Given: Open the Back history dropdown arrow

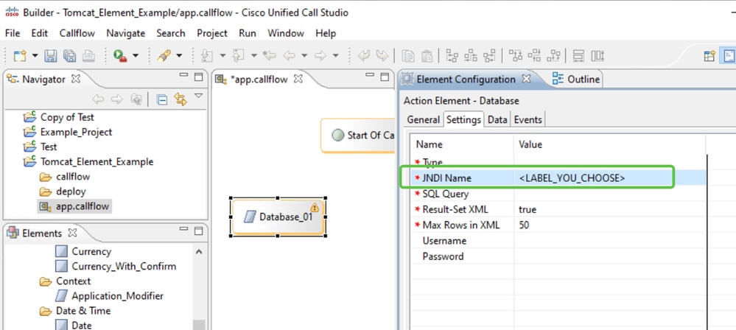Looking at the screenshot, I should pos(304,56).
